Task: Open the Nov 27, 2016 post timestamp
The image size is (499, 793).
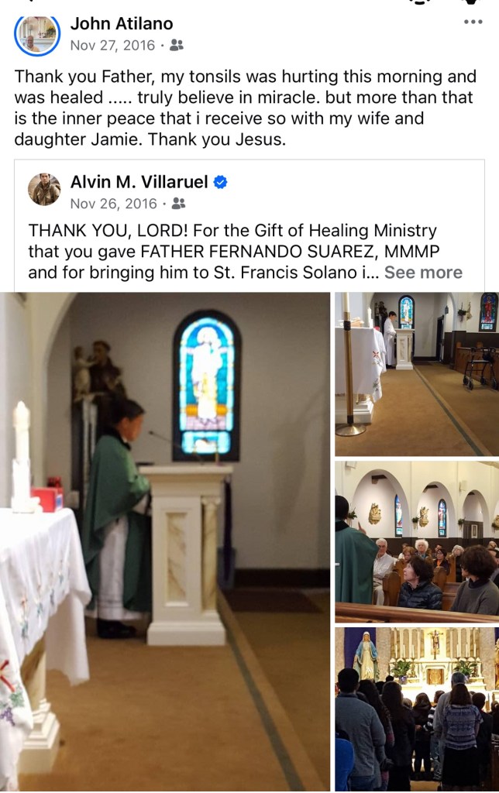Action: (x=112, y=46)
